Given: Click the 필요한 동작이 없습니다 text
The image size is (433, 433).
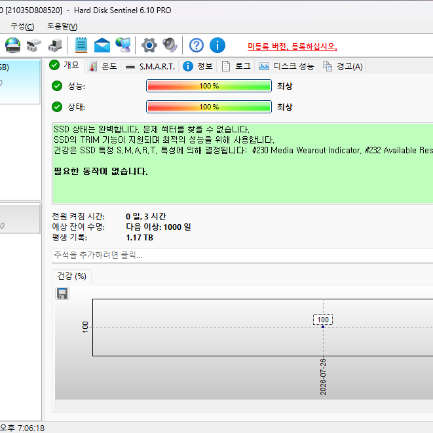Looking at the screenshot, I should point(101,172).
